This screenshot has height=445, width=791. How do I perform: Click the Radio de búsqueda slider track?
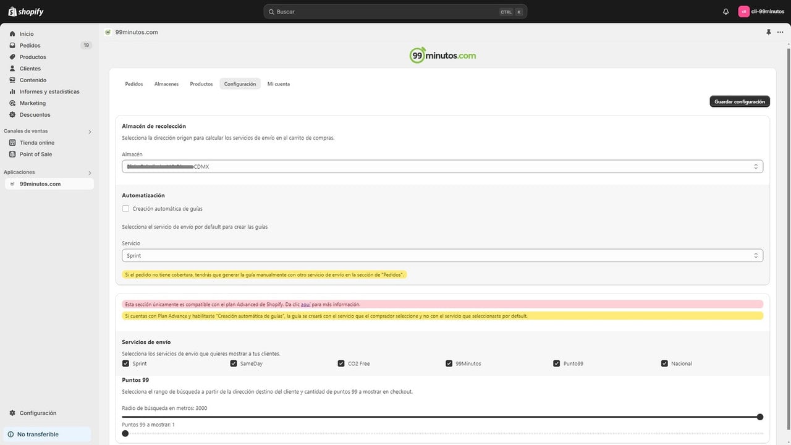tap(442, 417)
